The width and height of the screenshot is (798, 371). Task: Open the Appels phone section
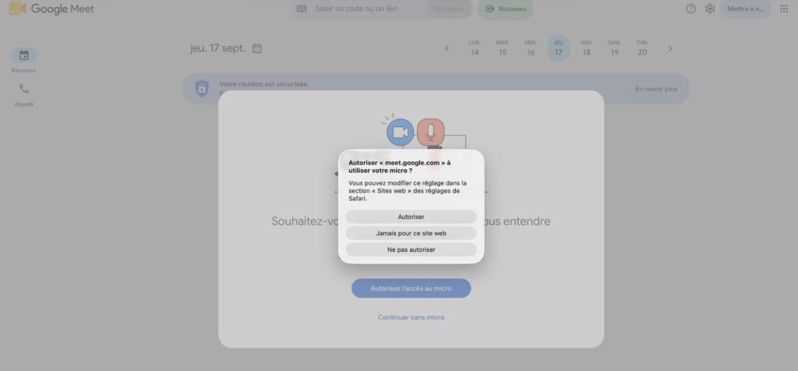pyautogui.click(x=24, y=95)
